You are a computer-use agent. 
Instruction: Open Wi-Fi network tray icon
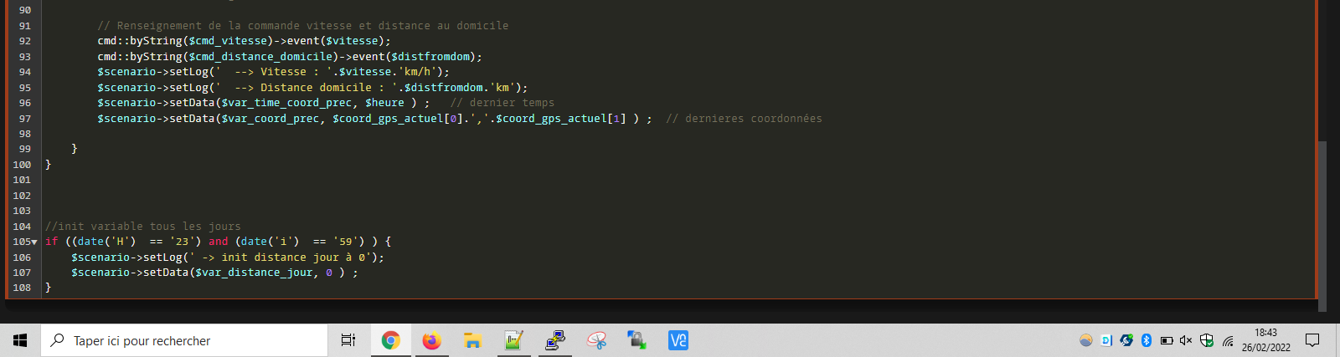click(x=1228, y=340)
